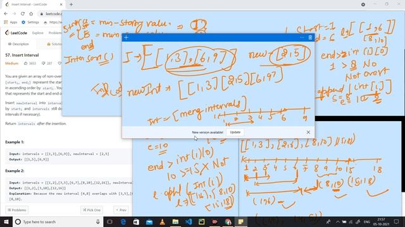Open the sticky note three-dots menu
This screenshot has height=227, width=405.
(x=302, y=38)
